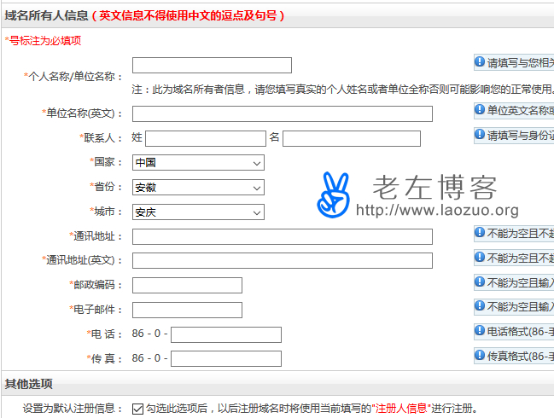
Task: Click info icon beside 通讯地址(英文) hint
Action: pos(480,257)
